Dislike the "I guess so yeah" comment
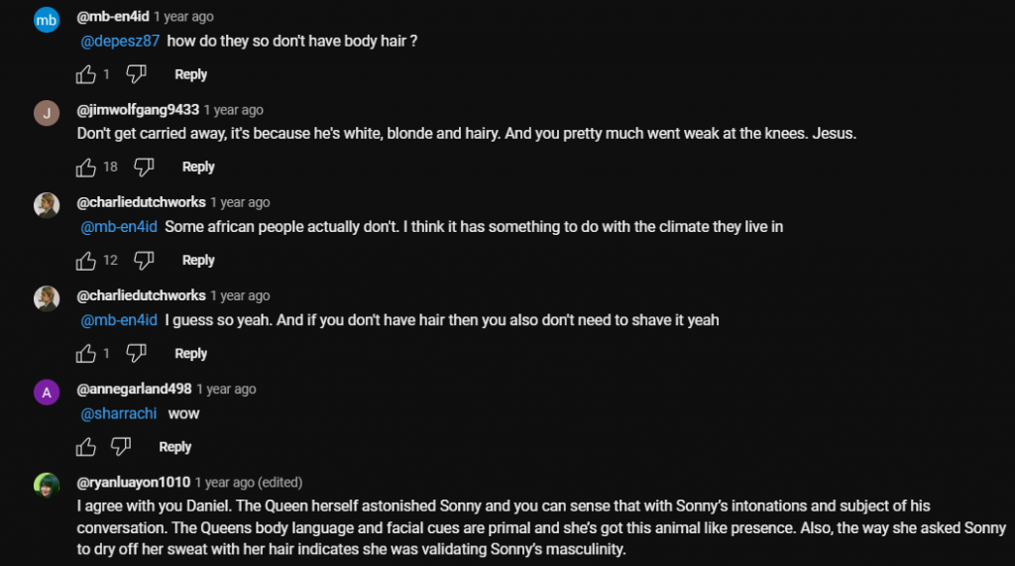The image size is (1015, 566). point(137,354)
